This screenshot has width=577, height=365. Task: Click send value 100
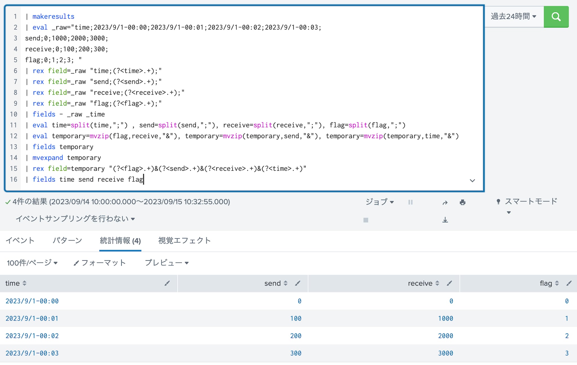[296, 319]
